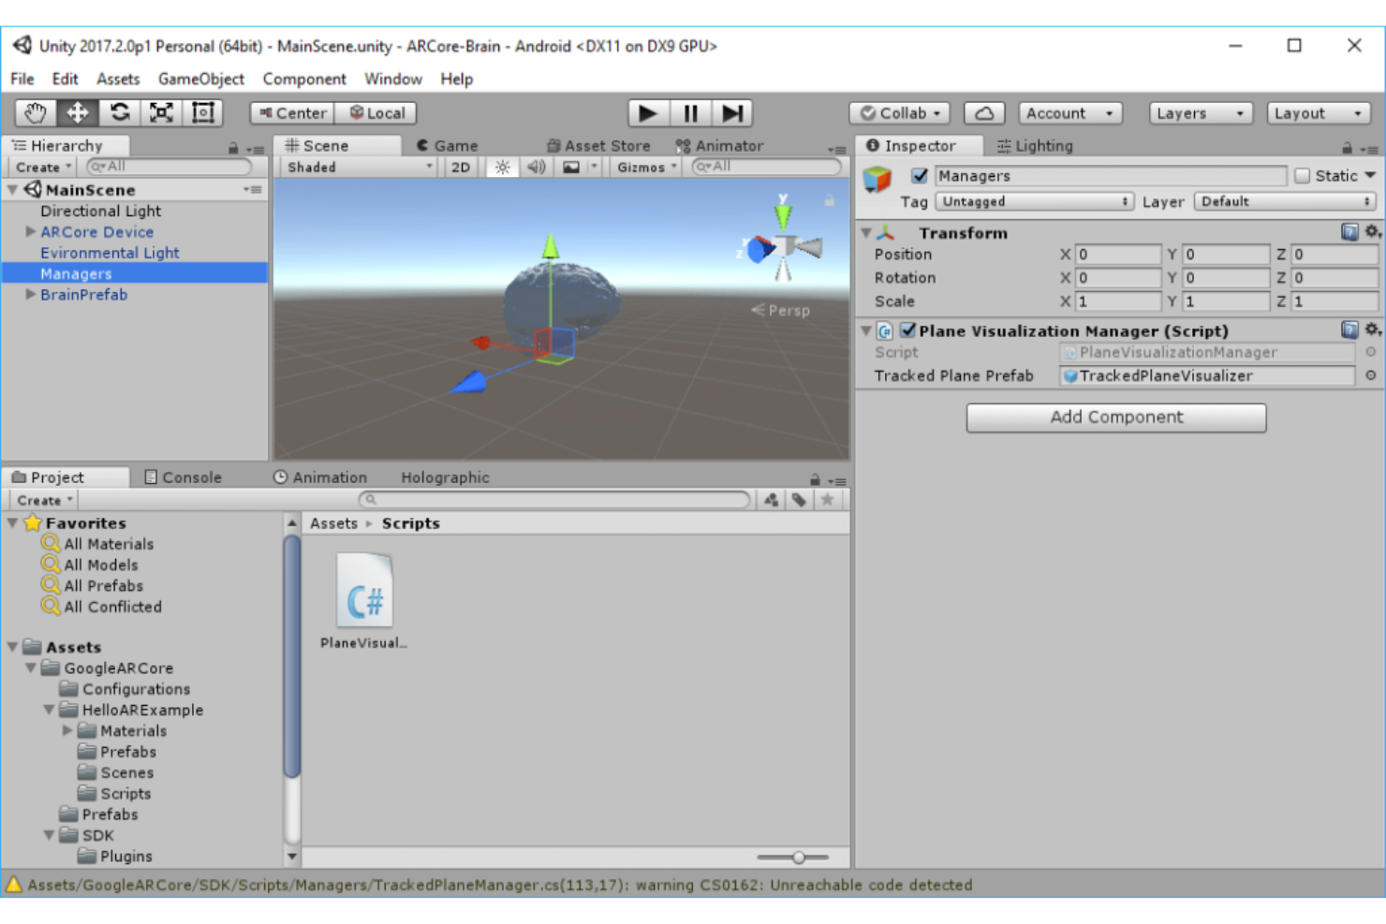Image resolution: width=1386 pixels, height=924 pixels.
Task: Click the Add Component button
Action: point(1115,418)
